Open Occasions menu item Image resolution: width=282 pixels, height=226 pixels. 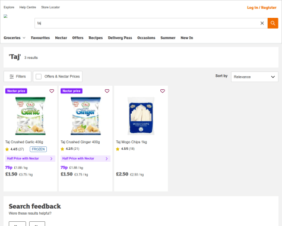(146, 38)
